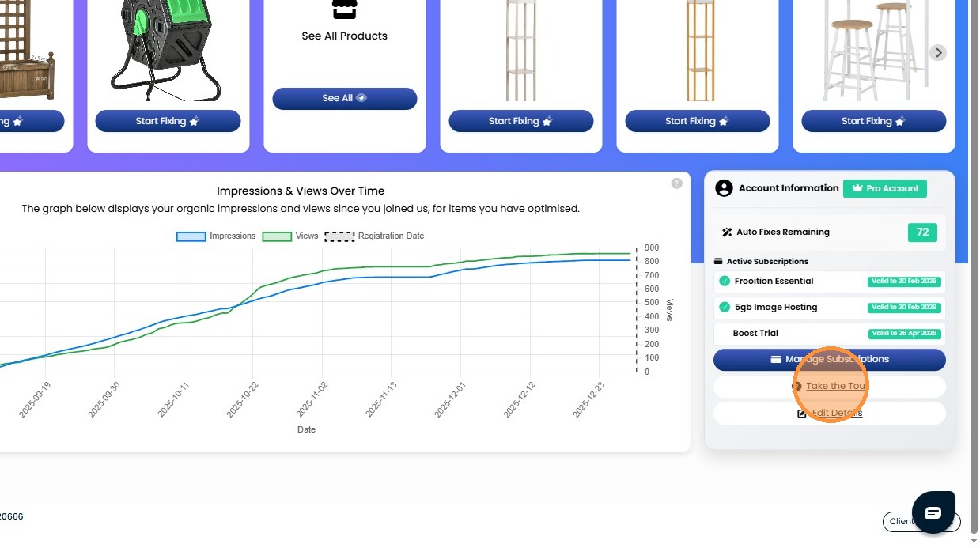
Task: Click the Frooition Essential green check icon
Action: pyautogui.click(x=725, y=282)
